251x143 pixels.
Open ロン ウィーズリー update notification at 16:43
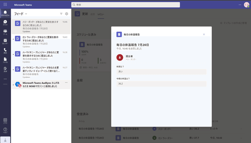point(41,42)
